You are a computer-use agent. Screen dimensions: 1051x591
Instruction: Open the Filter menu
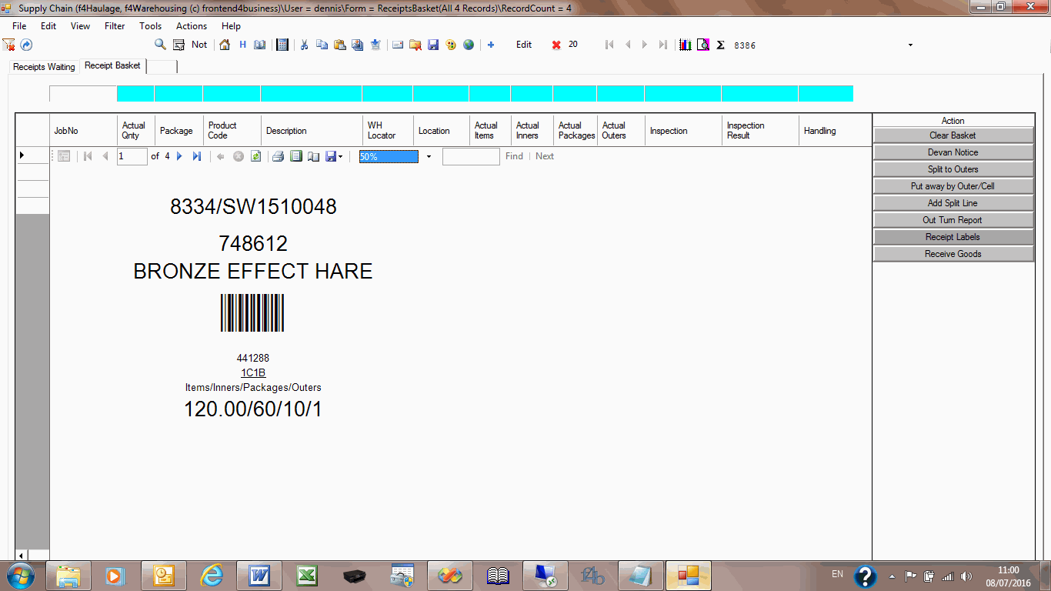pos(115,25)
